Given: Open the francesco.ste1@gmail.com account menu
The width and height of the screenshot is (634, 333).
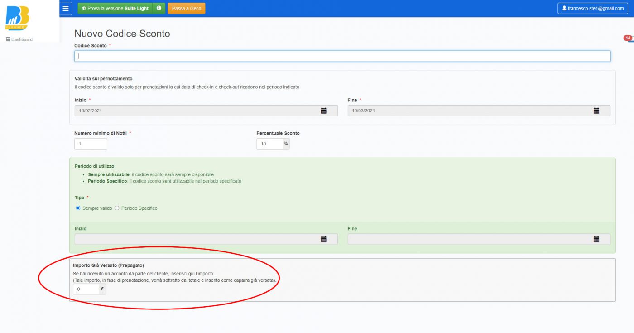Looking at the screenshot, I should pos(592,8).
